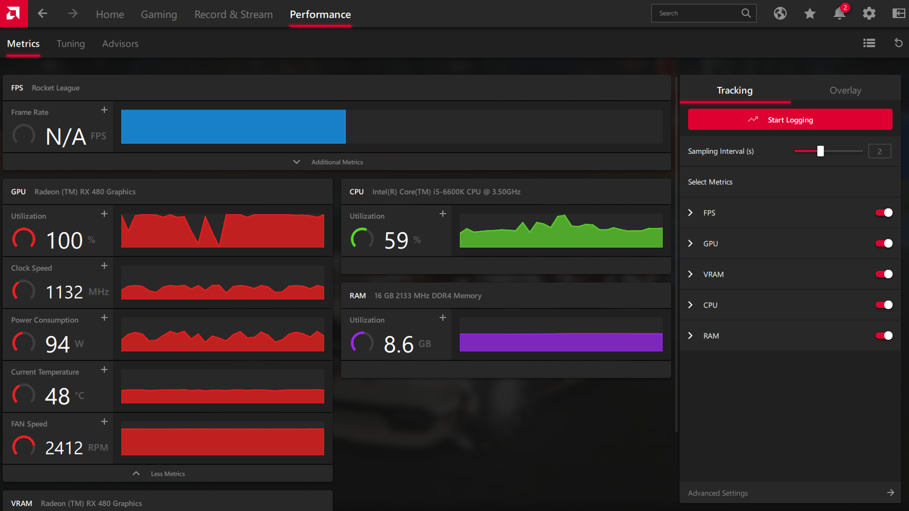909x511 pixels.
Task: Open favorites star icon
Action: (x=809, y=13)
